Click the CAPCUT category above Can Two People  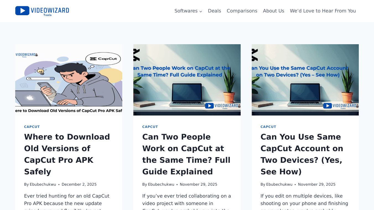[150, 127]
